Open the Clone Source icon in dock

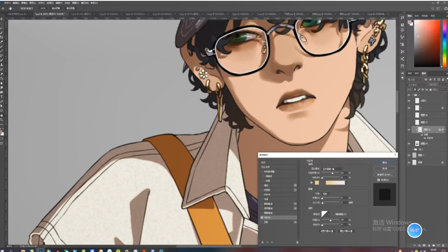point(402,44)
